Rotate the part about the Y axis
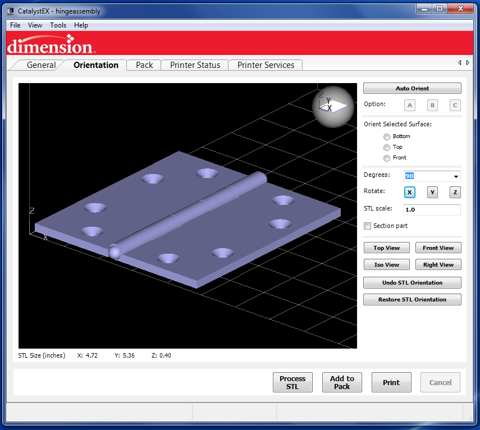 pos(432,192)
